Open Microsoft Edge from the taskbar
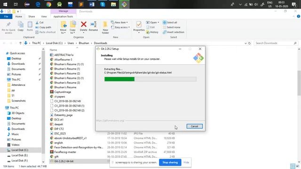The height and width of the screenshot is (169, 301). coord(38,4)
